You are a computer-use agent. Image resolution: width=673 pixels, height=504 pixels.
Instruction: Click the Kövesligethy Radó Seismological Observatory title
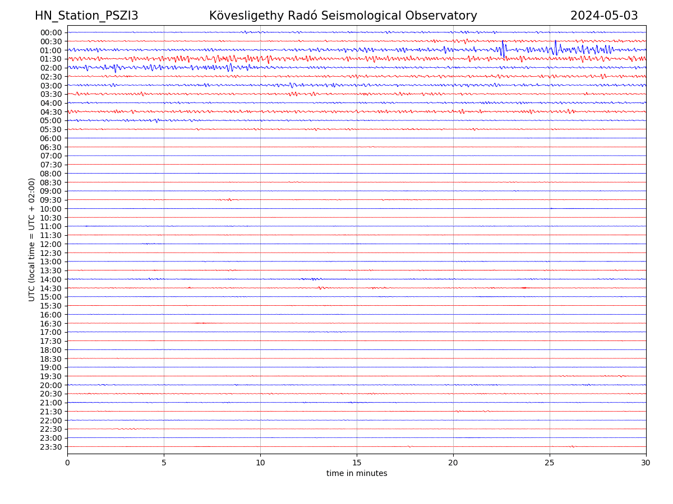pyautogui.click(x=343, y=16)
